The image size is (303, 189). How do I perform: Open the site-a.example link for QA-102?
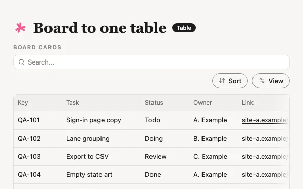[x=265, y=139]
